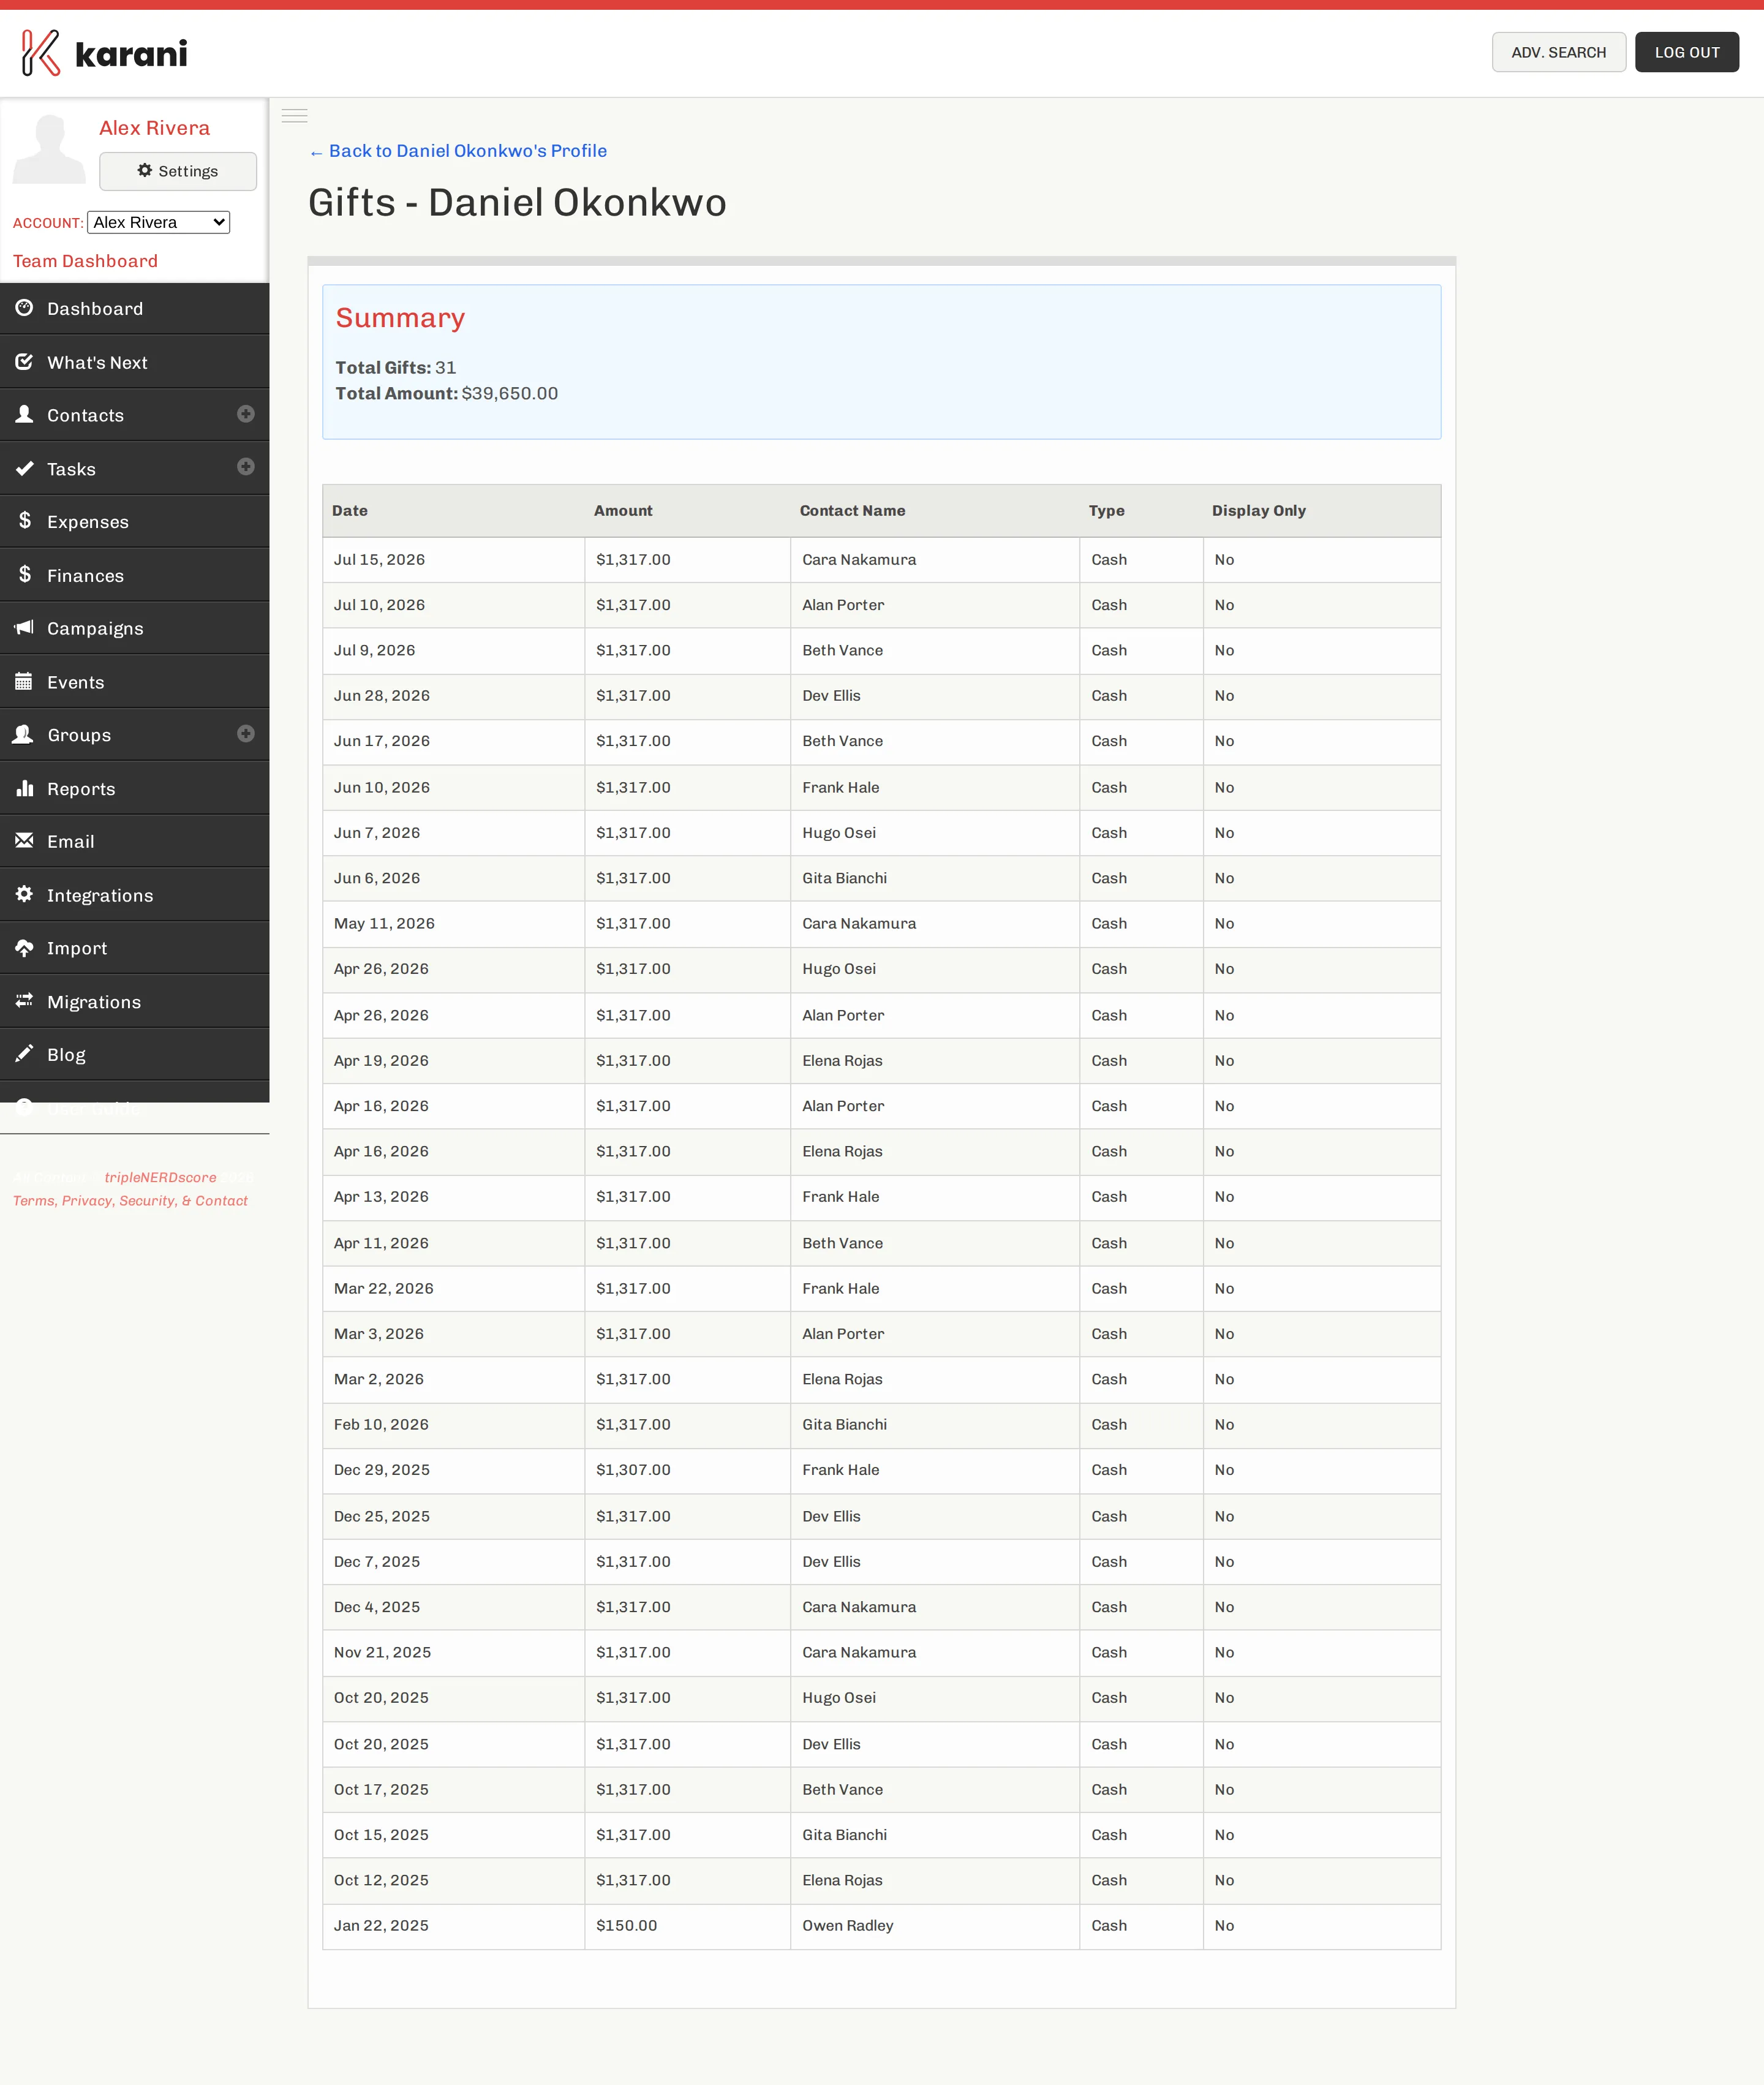Screen dimensions: 1764x2085
Task: Click the Total Amount $39,650.00 value
Action: (509, 393)
